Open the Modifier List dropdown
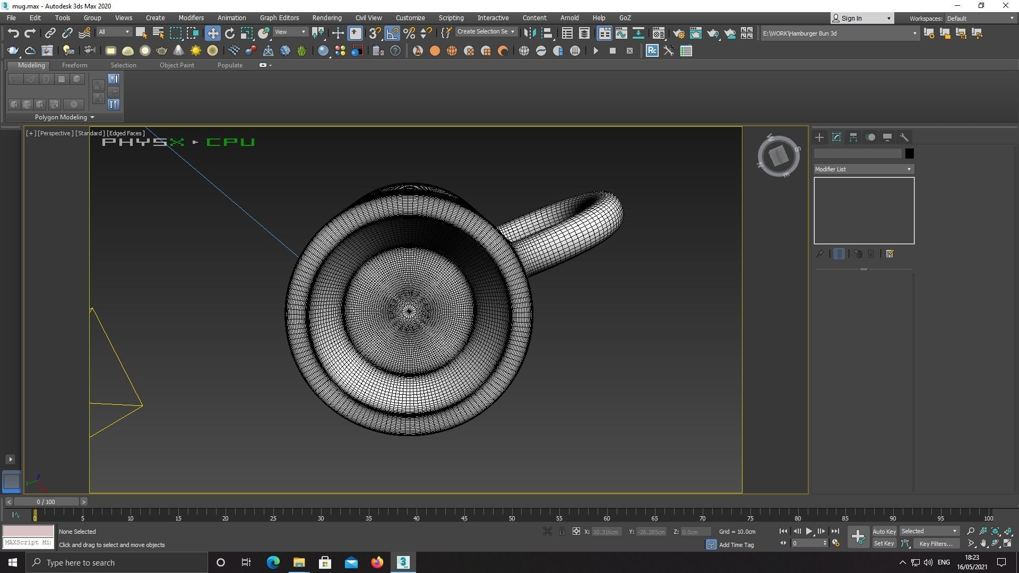This screenshot has height=573, width=1019. [x=863, y=169]
